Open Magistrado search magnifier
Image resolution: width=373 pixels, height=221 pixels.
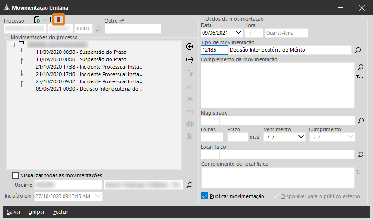pos(361,121)
